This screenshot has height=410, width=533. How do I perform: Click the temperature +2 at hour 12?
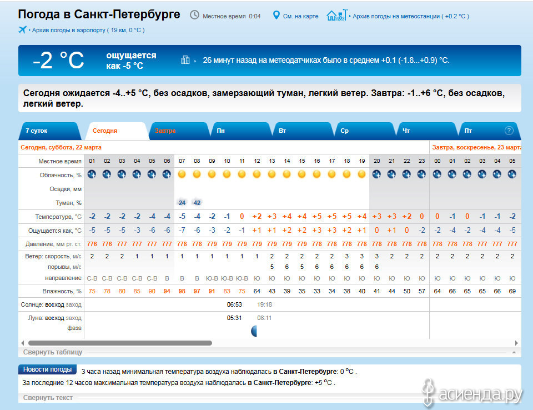(x=257, y=217)
